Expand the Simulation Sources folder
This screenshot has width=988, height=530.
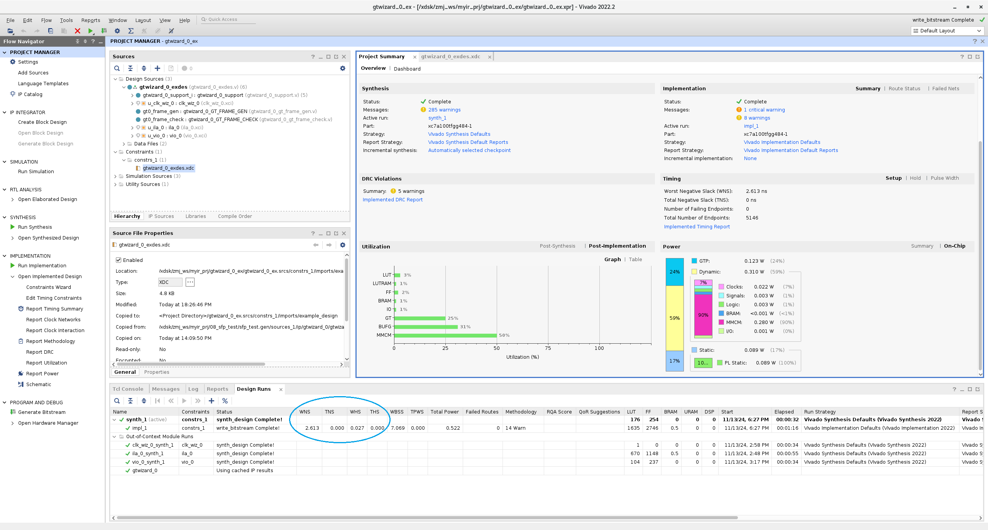coord(115,176)
